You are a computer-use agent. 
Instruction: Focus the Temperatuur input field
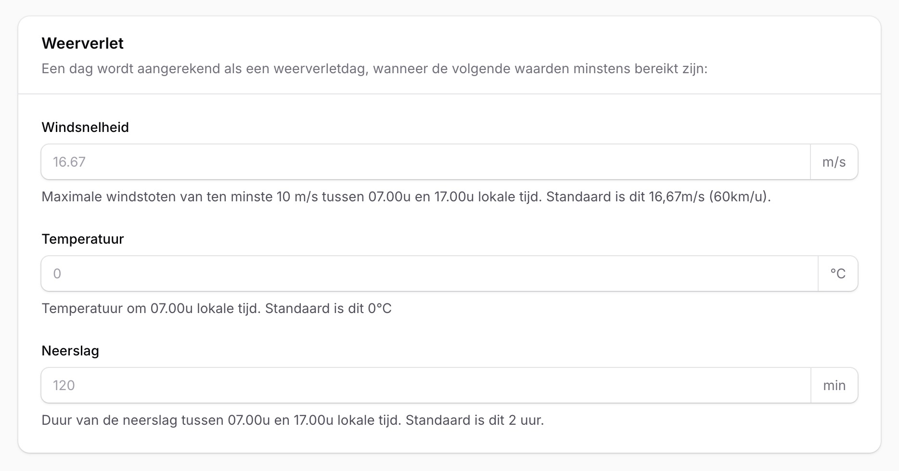pyautogui.click(x=429, y=274)
